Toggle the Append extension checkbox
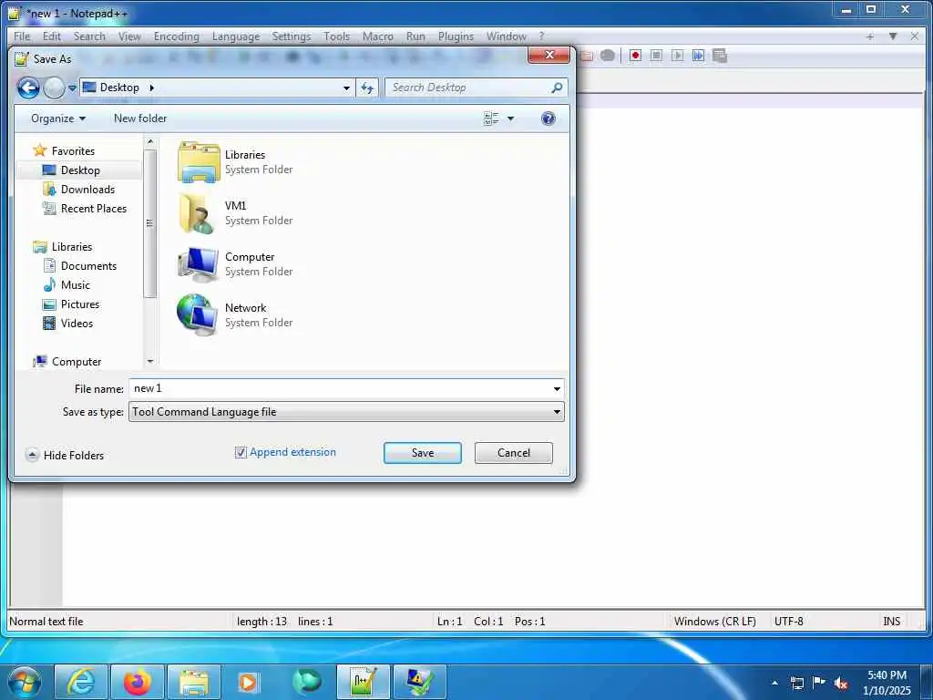This screenshot has height=700, width=933. coord(241,452)
